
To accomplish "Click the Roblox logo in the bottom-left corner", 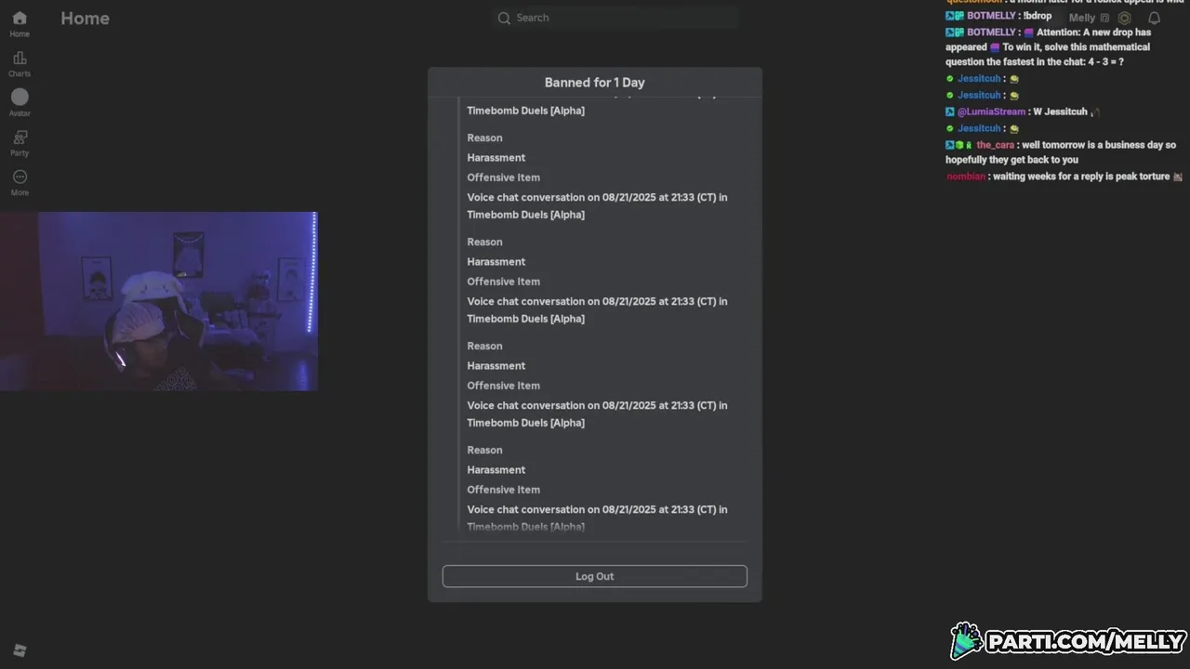I will [20, 650].
